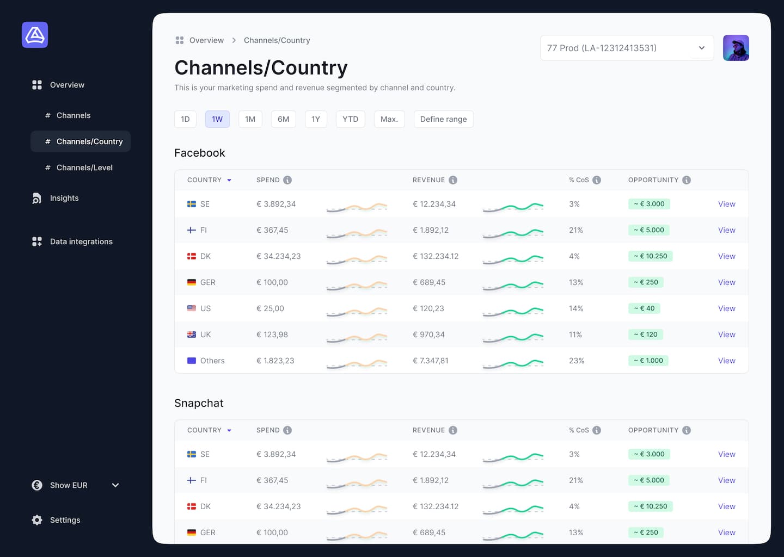Toggle the Show EUR currency setting
The image size is (784, 557).
point(114,485)
